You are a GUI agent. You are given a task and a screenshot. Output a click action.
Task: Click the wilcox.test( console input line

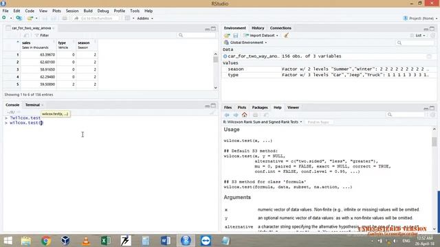(26, 123)
